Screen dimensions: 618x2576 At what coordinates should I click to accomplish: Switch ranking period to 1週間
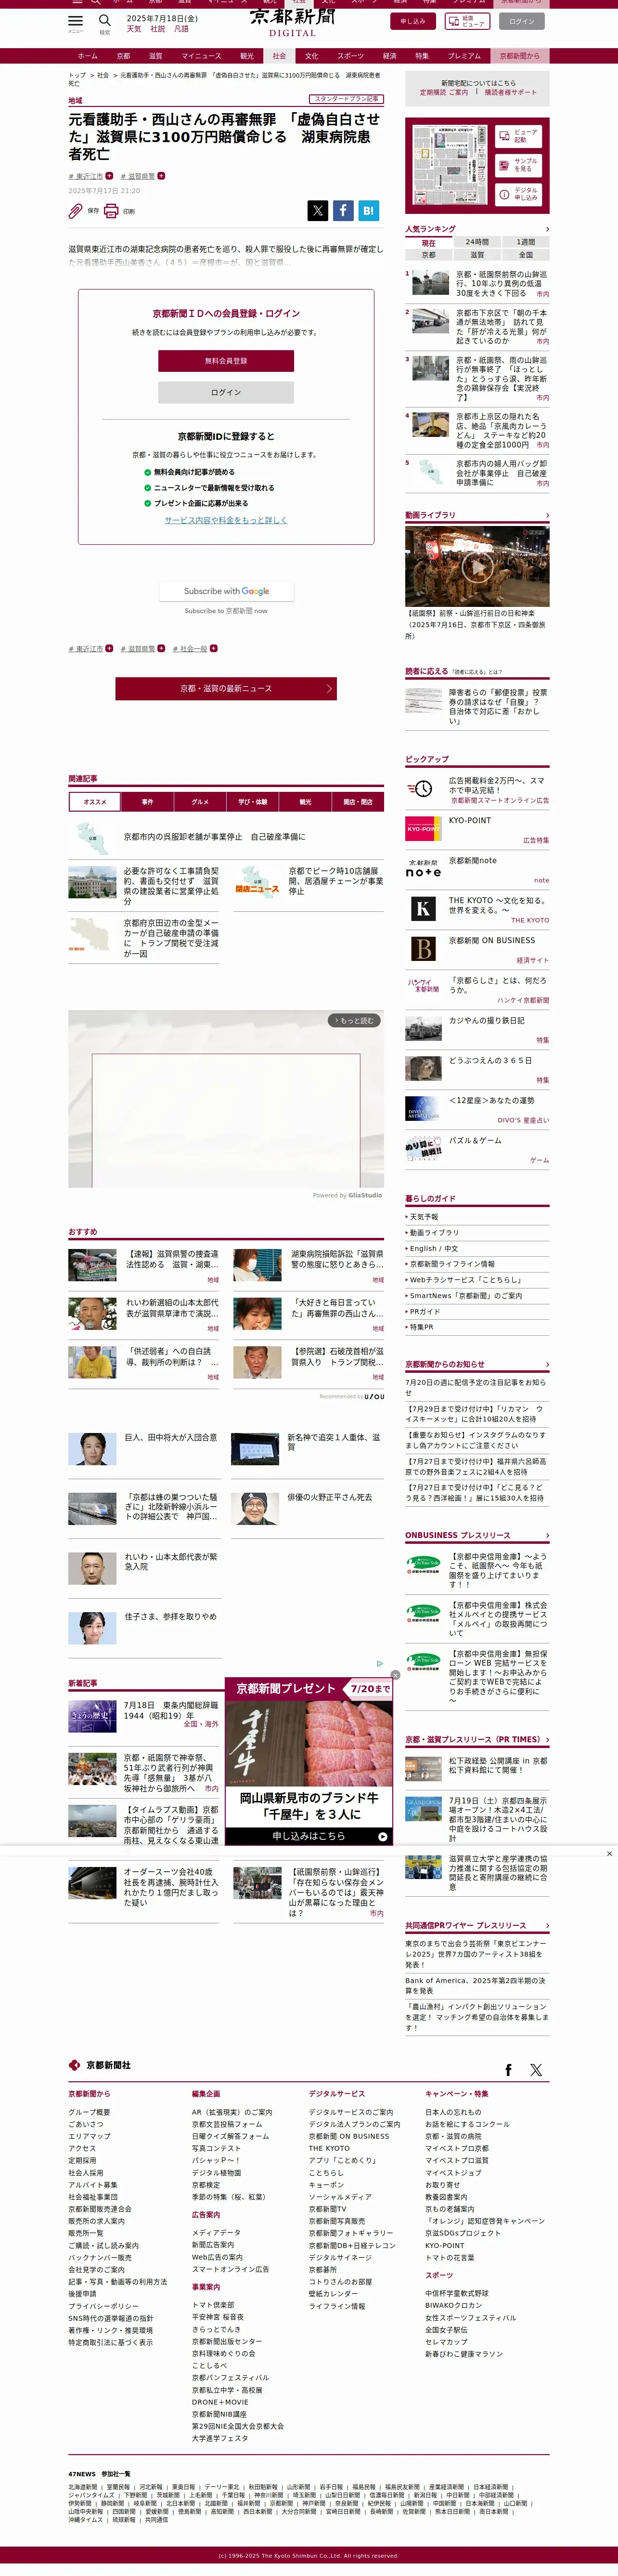pos(525,242)
